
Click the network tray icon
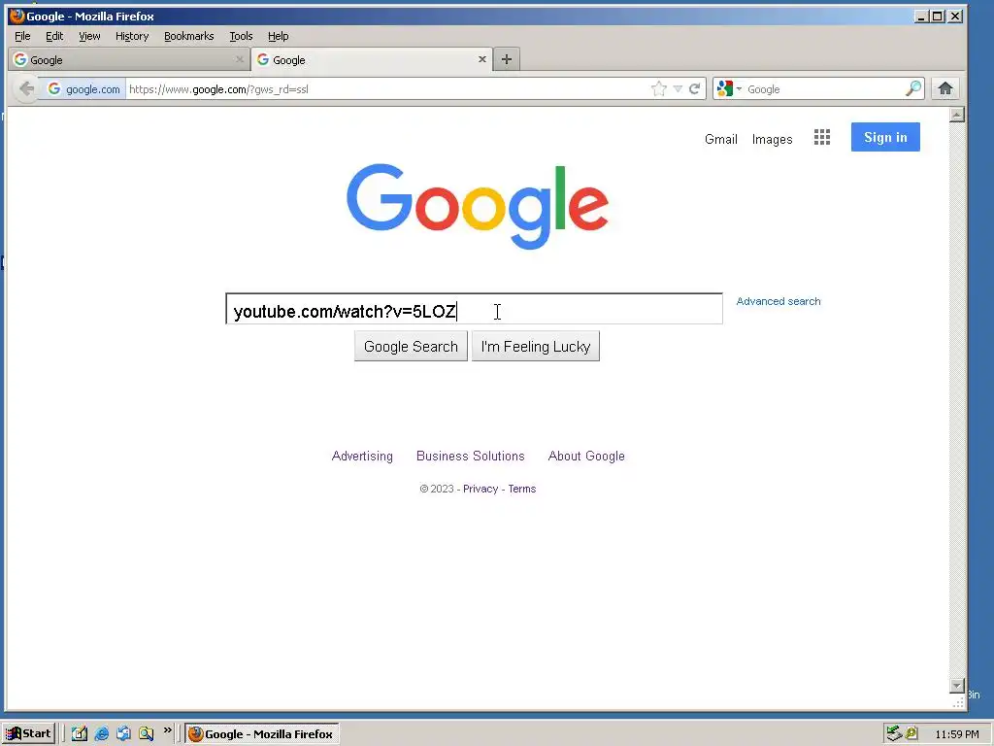894,733
